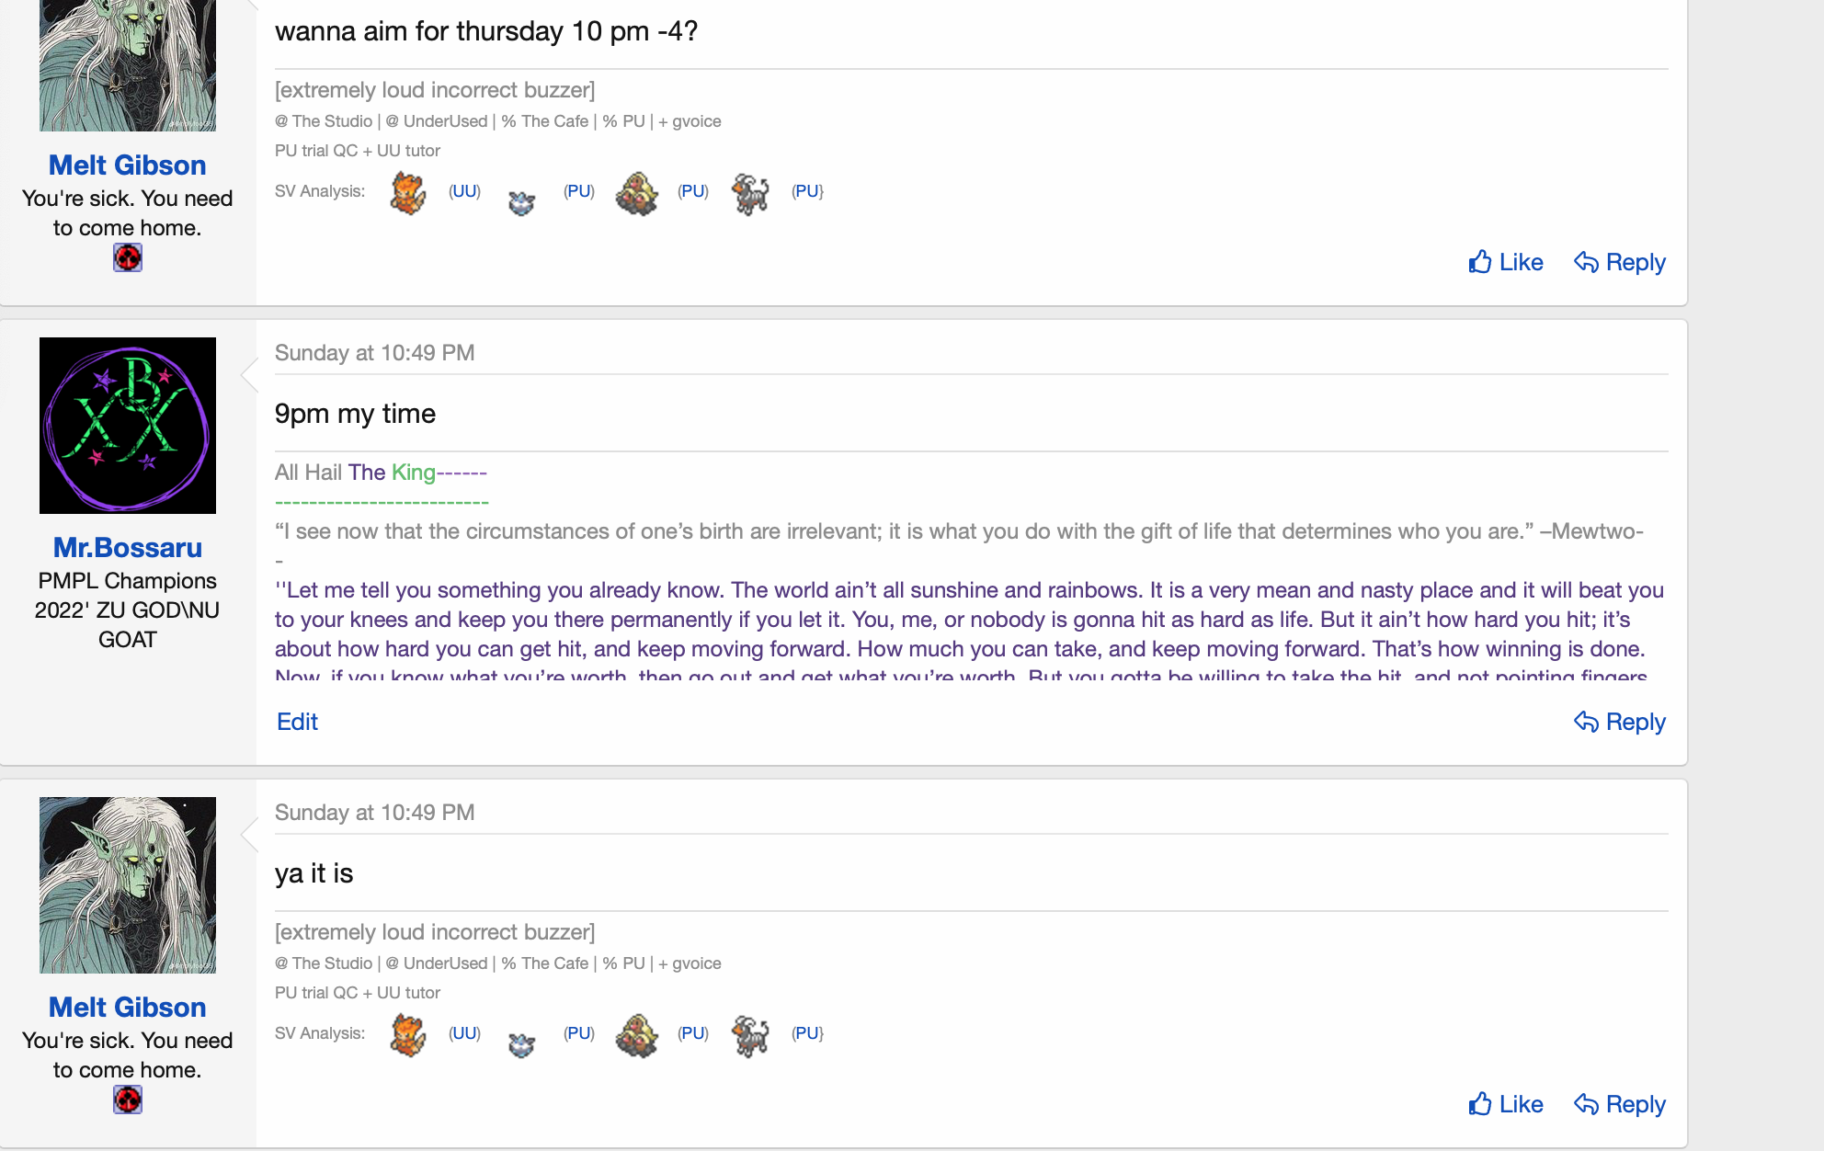The image size is (1824, 1151).
Task: Click the gray Pokémon sprite in top signature
Action: [x=750, y=193]
